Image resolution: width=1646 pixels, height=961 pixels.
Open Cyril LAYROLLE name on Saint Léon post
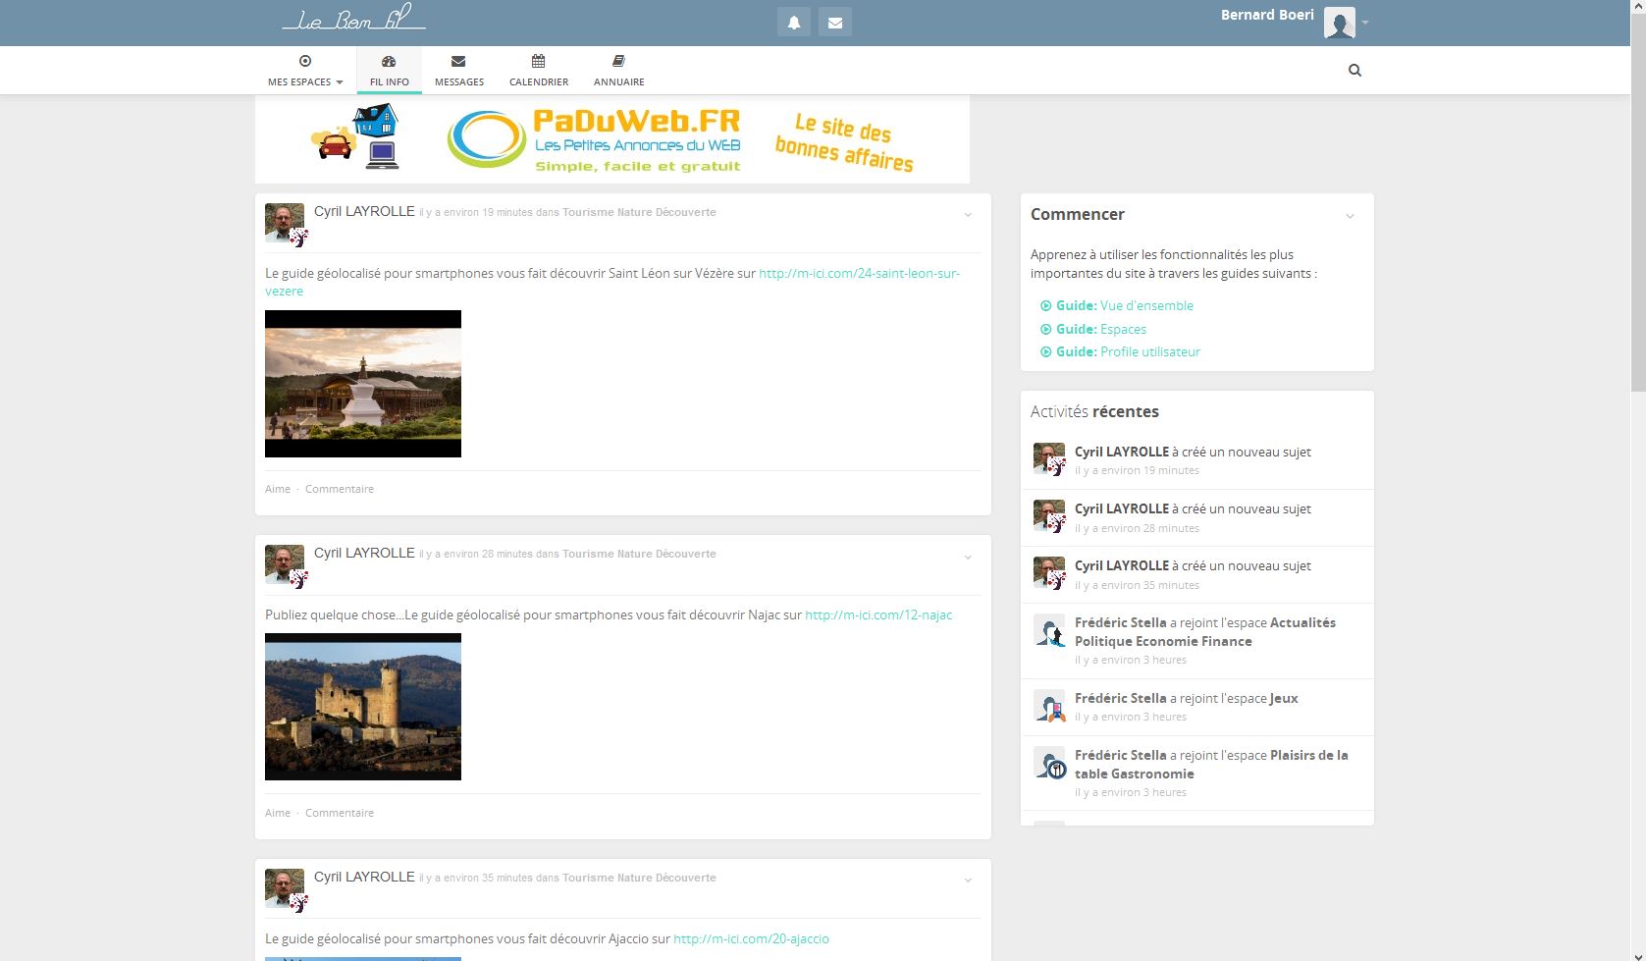364,211
